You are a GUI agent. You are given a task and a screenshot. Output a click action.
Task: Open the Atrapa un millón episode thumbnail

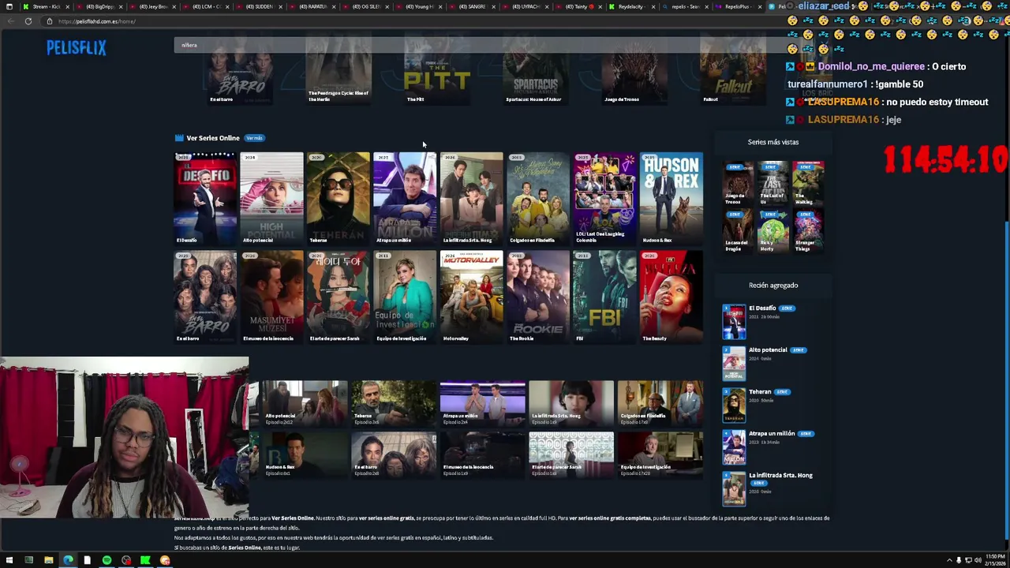[x=482, y=403]
